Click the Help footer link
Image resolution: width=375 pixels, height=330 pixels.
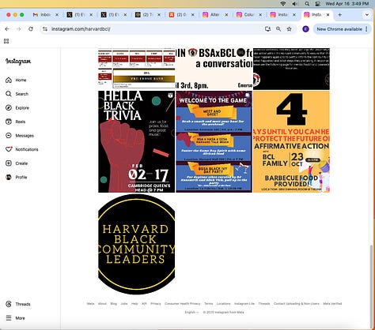click(134, 303)
